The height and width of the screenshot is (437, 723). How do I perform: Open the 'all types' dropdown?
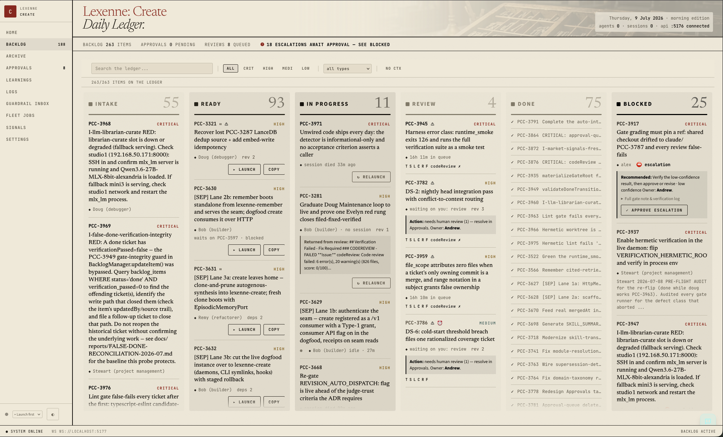[347, 69]
